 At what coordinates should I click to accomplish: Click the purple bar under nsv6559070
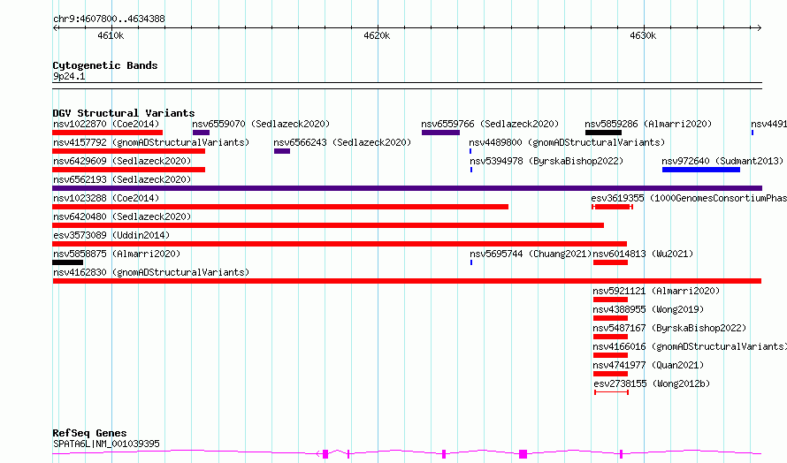tap(201, 133)
